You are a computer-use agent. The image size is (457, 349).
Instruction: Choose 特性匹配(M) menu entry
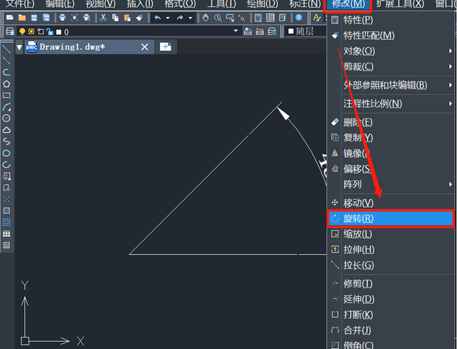click(391, 36)
